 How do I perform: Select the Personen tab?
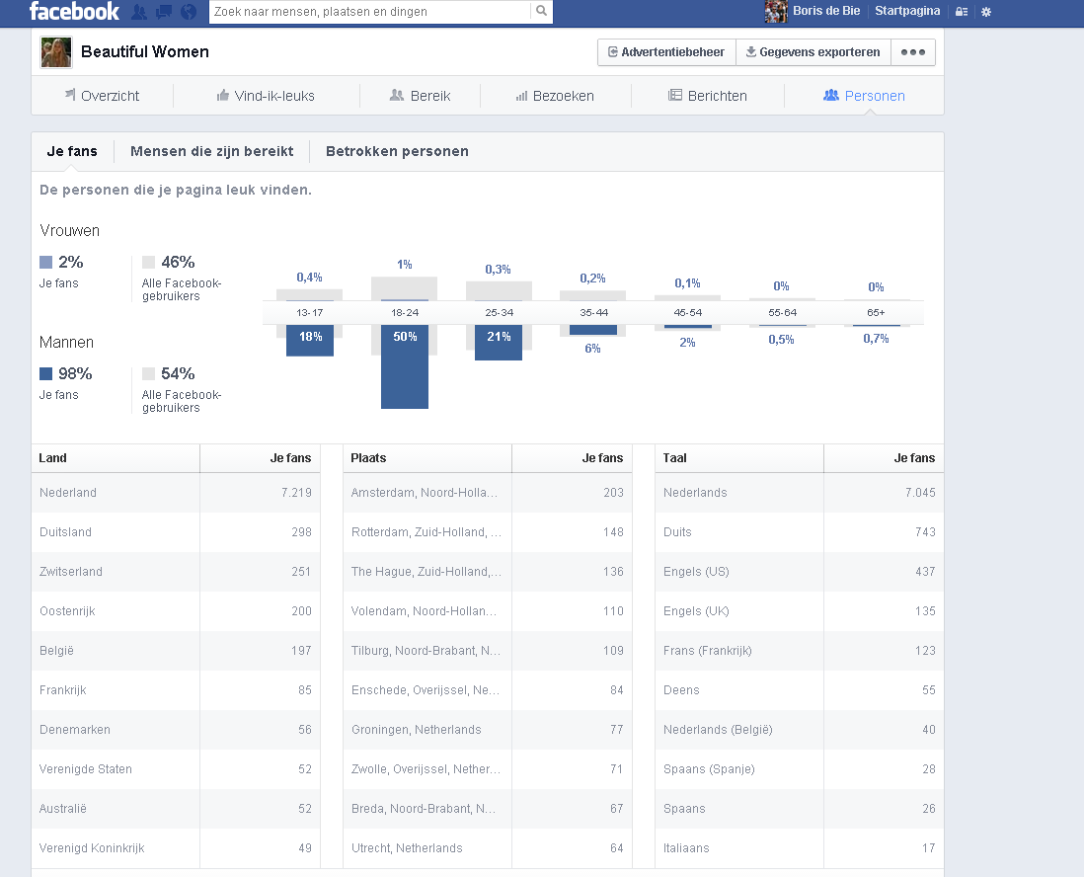864,96
